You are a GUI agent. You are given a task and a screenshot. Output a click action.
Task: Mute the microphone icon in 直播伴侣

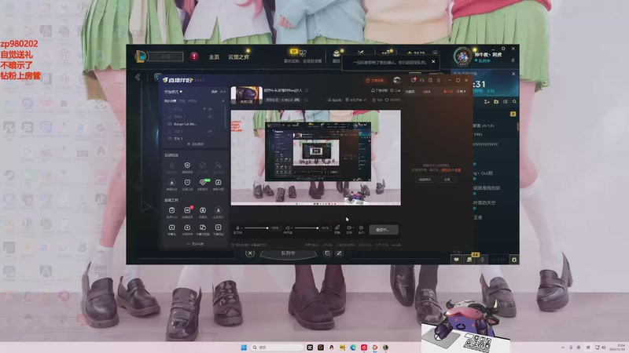click(x=237, y=227)
